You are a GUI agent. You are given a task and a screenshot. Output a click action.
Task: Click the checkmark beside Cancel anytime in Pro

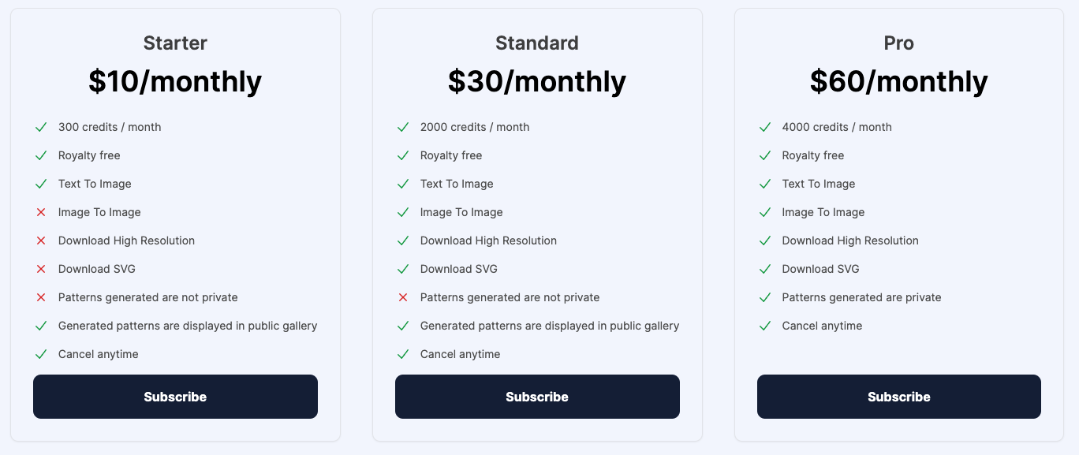[765, 326]
